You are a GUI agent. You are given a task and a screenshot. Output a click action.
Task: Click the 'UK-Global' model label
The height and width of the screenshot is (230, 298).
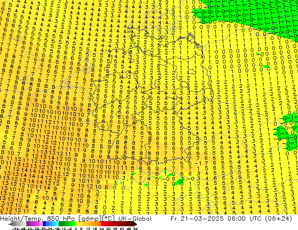tap(135, 219)
